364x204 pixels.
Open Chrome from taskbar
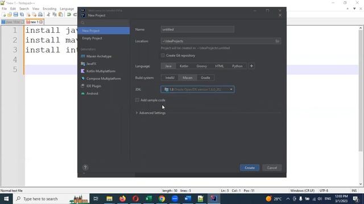point(162,199)
